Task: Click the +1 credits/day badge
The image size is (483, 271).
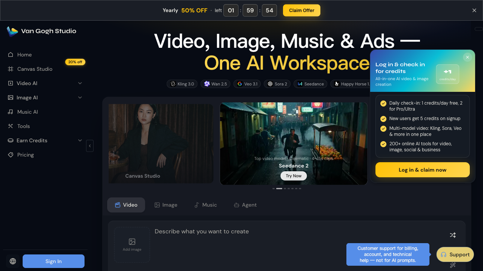Action: pyautogui.click(x=448, y=74)
